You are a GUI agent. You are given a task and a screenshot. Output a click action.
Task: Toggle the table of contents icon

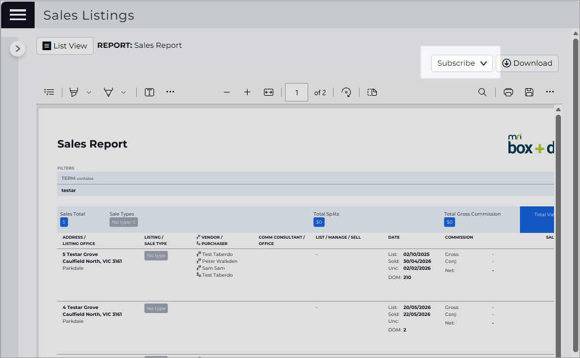coord(49,92)
